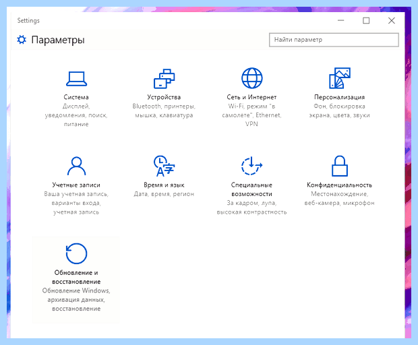Screen dimensions: 418x345
Task: Open the Конфиденциальность lock icon
Action: pyautogui.click(x=339, y=166)
